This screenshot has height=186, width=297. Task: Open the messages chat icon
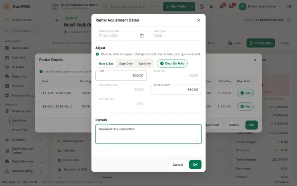[231, 7]
